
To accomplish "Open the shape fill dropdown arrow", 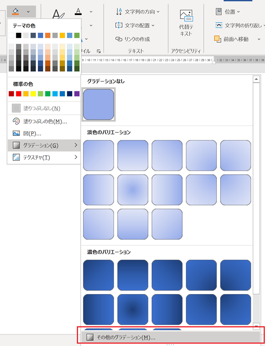I will (x=28, y=12).
